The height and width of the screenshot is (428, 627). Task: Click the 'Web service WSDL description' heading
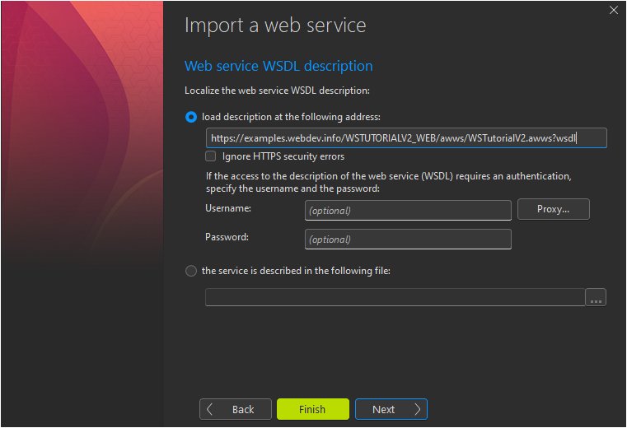pos(278,66)
